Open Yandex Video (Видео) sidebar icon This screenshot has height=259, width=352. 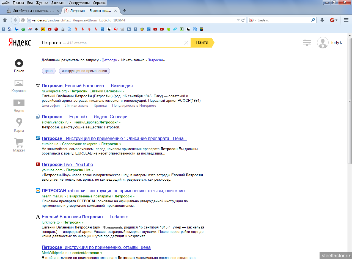click(19, 103)
